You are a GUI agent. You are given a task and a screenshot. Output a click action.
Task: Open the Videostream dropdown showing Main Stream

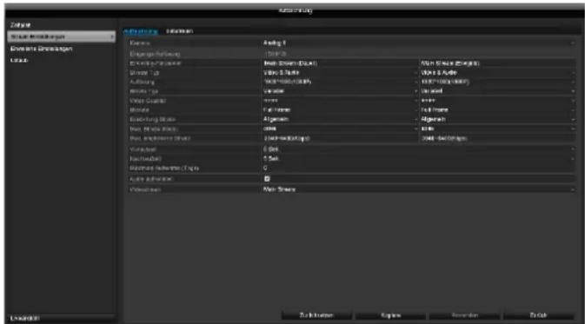tap(418, 189)
